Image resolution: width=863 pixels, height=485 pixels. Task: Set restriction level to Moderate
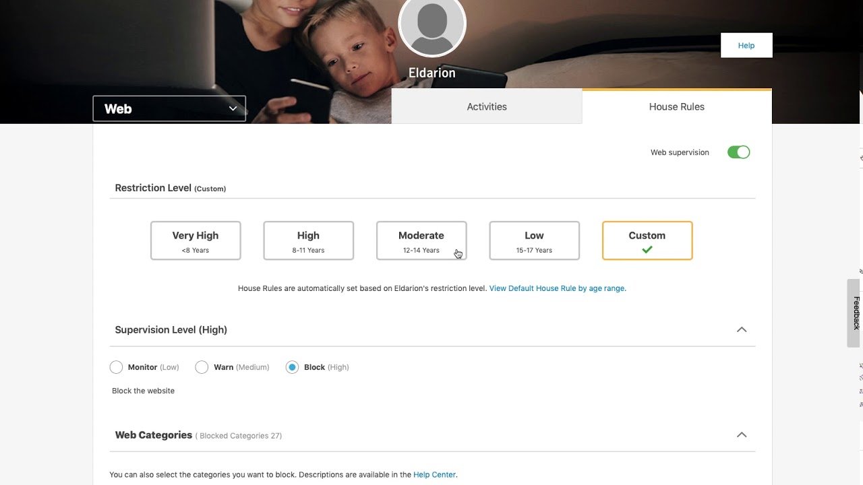[x=421, y=240]
